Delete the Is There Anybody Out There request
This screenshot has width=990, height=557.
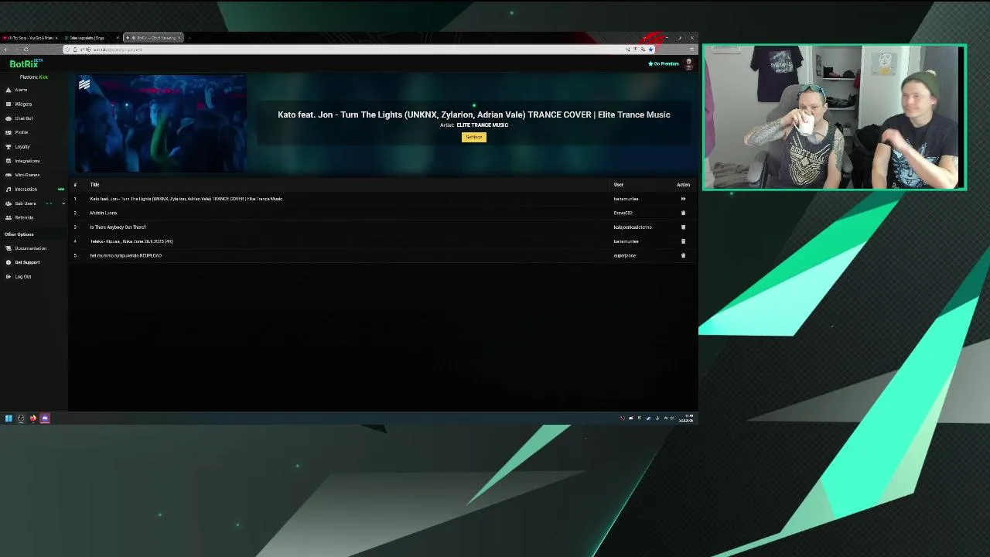683,227
